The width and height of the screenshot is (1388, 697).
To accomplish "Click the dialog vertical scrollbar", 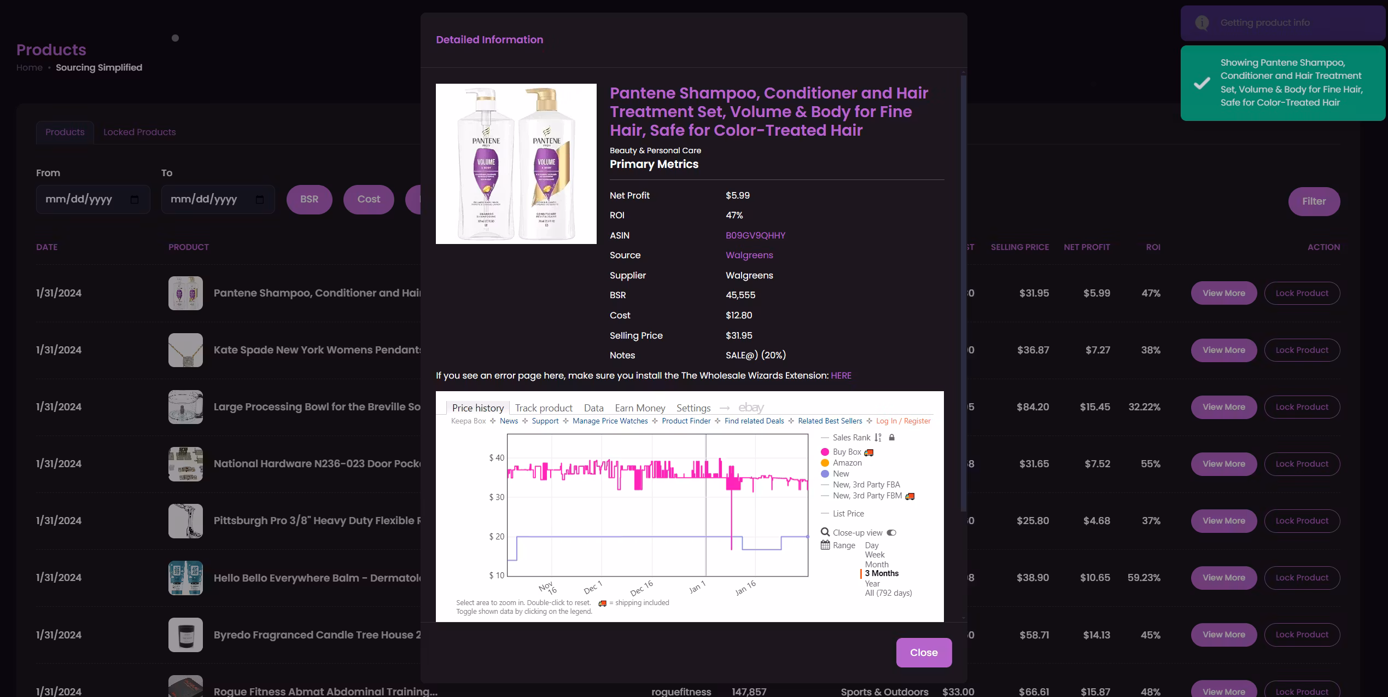I will (x=963, y=293).
